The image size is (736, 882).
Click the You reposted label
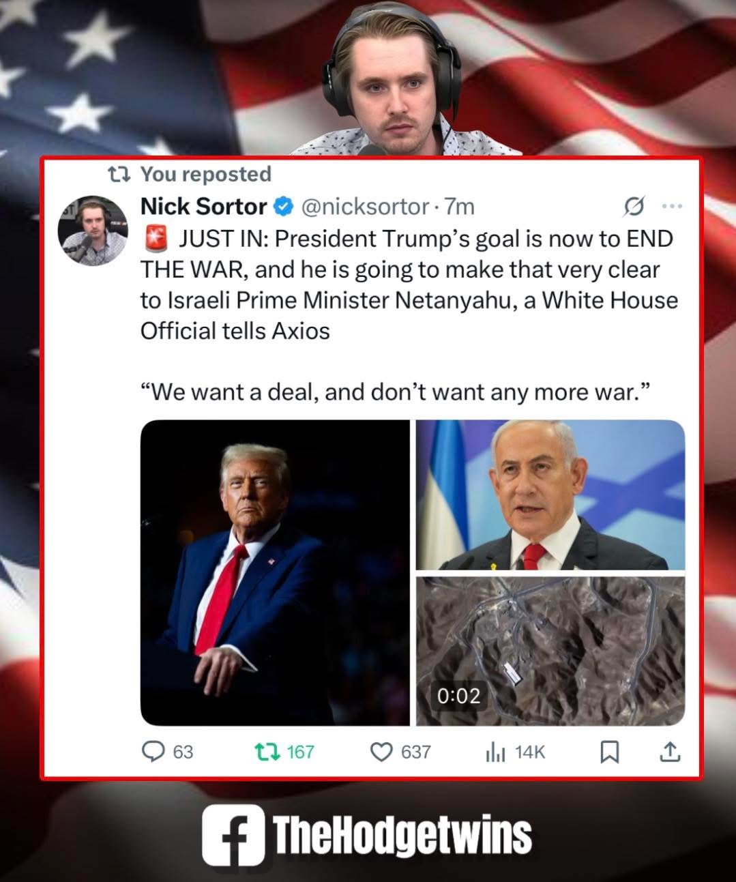[x=205, y=174]
